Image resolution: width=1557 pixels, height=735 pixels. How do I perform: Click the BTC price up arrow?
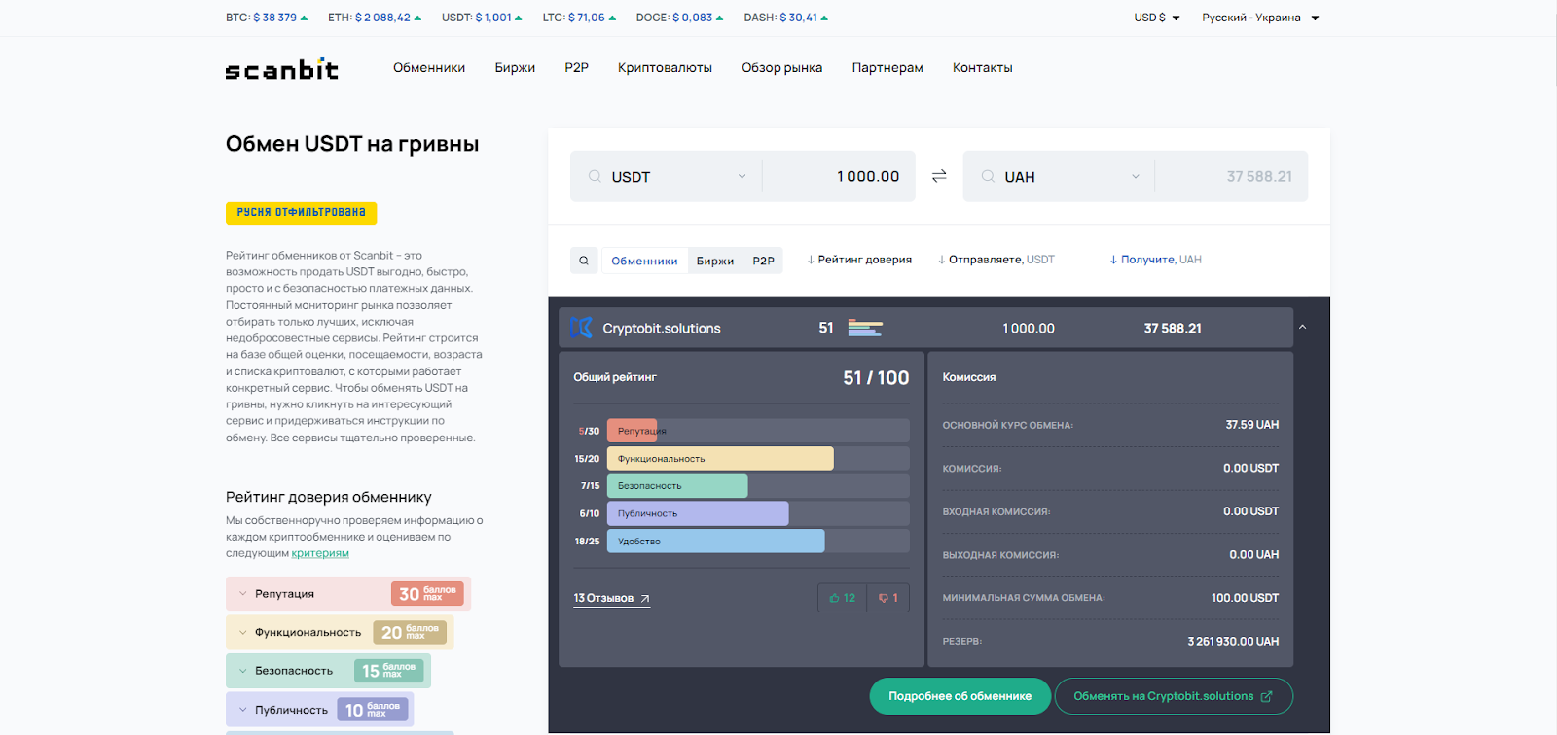305,17
